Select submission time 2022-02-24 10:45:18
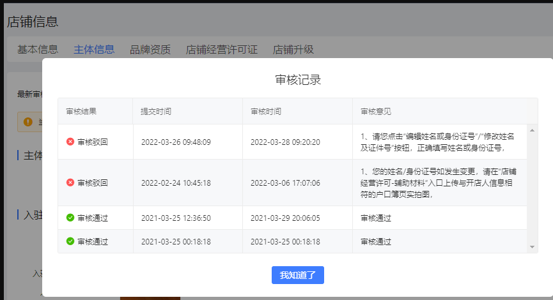 pos(176,183)
